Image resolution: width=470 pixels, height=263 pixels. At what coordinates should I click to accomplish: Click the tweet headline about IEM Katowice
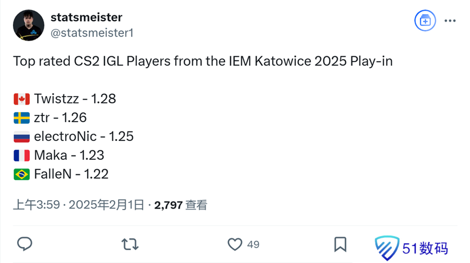coord(202,62)
